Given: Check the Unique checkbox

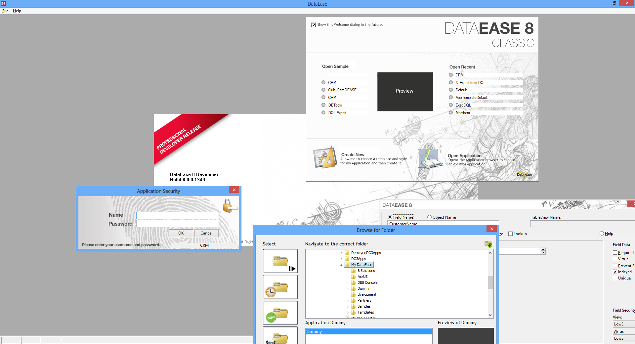Looking at the screenshot, I should 615,278.
